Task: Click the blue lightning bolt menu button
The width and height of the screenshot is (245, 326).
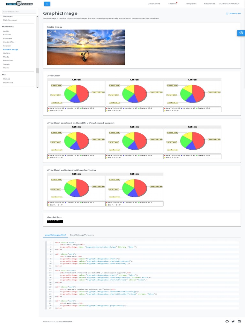Action: coord(47,4)
